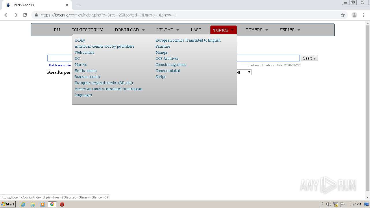Open the Manga topic

point(161,53)
